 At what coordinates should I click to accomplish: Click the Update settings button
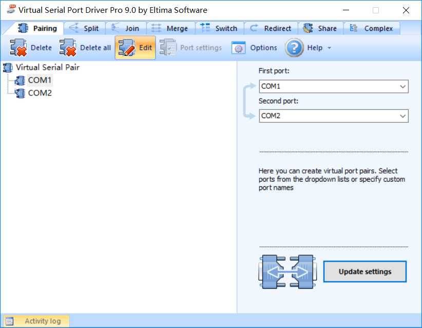pos(365,272)
